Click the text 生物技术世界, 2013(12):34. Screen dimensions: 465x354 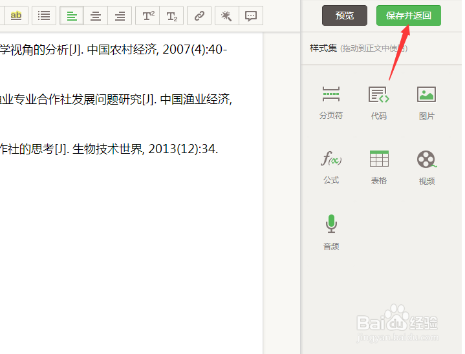coord(145,149)
